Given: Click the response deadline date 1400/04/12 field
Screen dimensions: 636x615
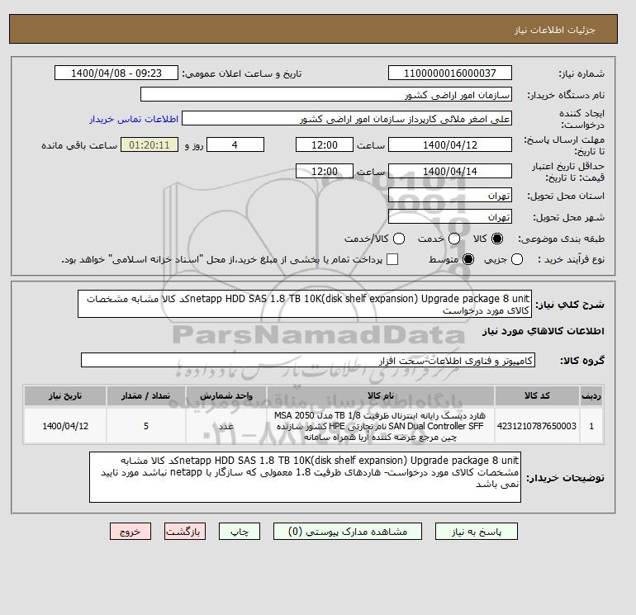Looking at the screenshot, I should coord(450,144).
